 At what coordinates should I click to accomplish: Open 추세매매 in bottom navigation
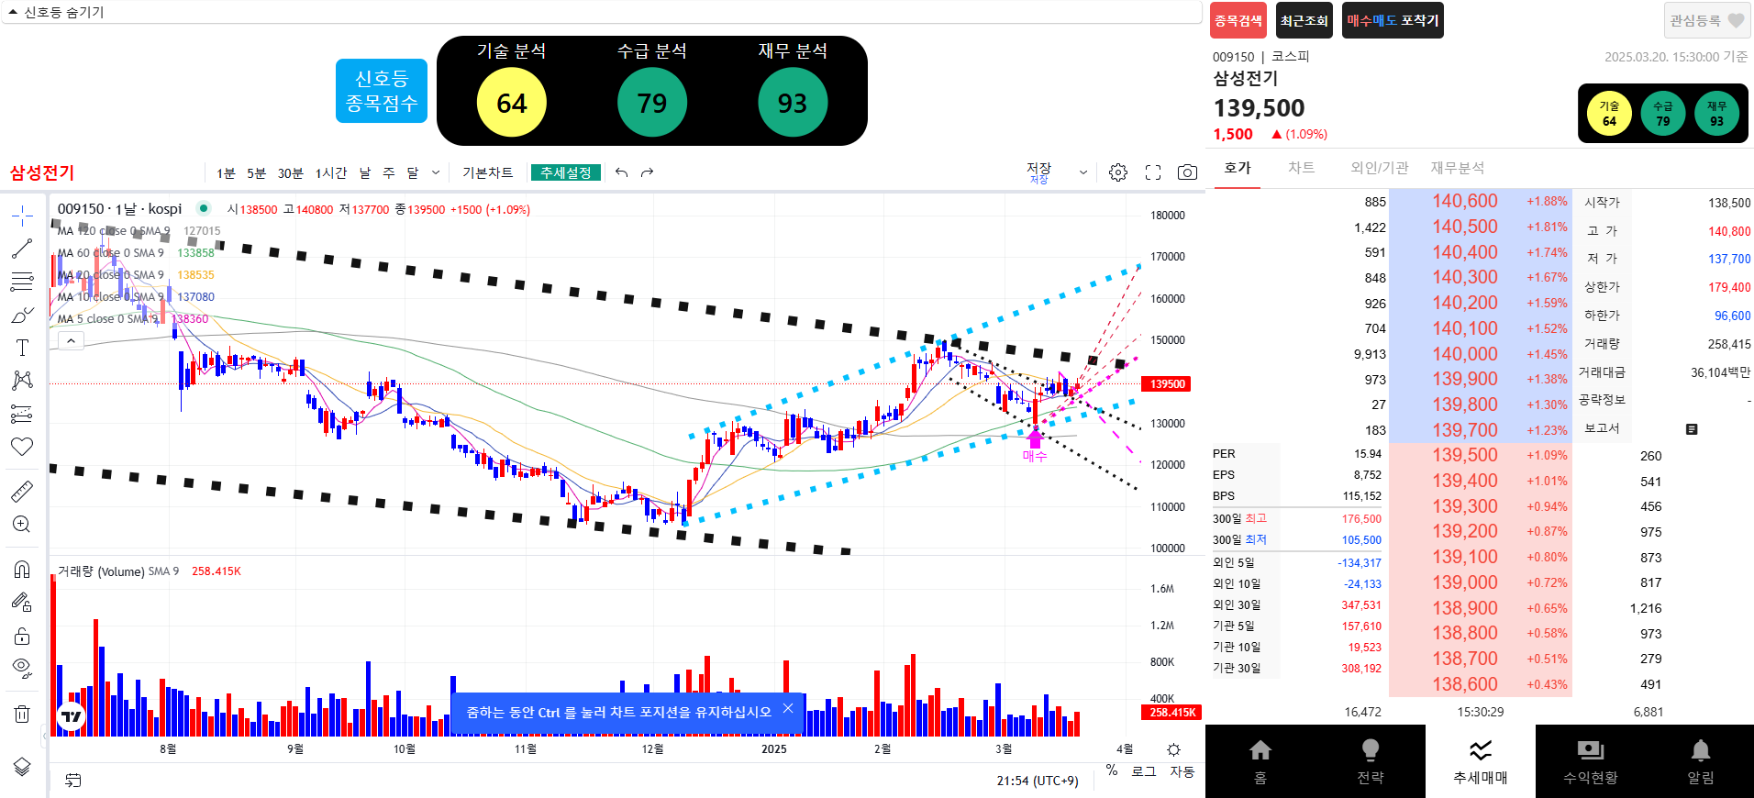point(1481,761)
